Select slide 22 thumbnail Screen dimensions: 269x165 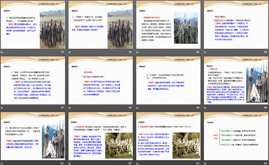[x=101, y=136]
